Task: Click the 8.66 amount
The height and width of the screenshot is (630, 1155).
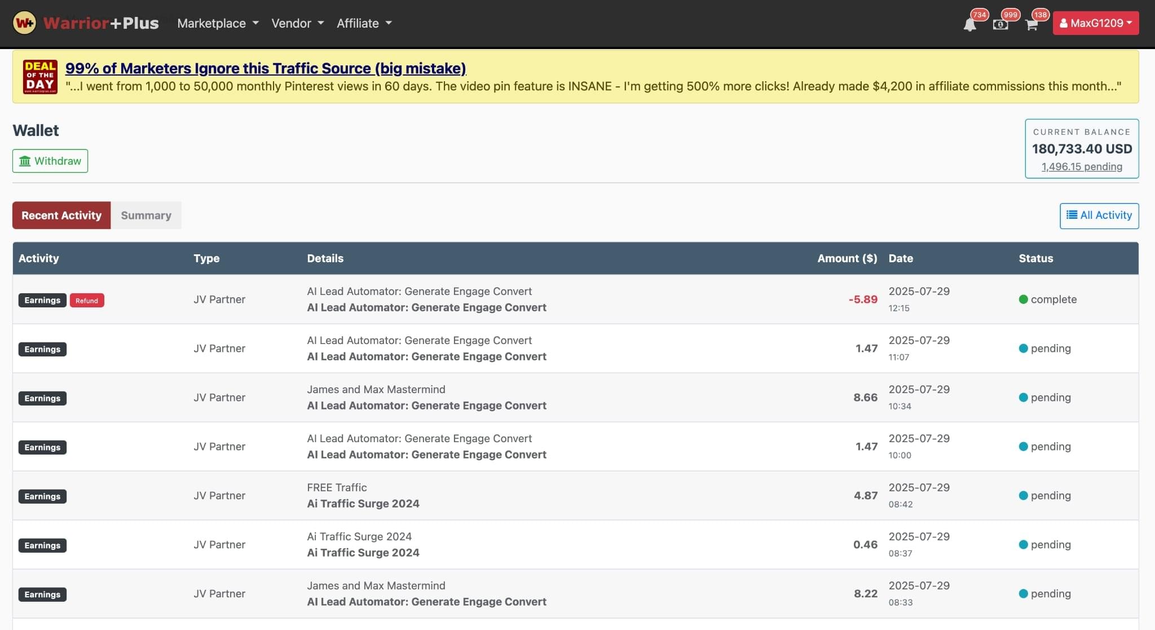Action: [x=865, y=398]
